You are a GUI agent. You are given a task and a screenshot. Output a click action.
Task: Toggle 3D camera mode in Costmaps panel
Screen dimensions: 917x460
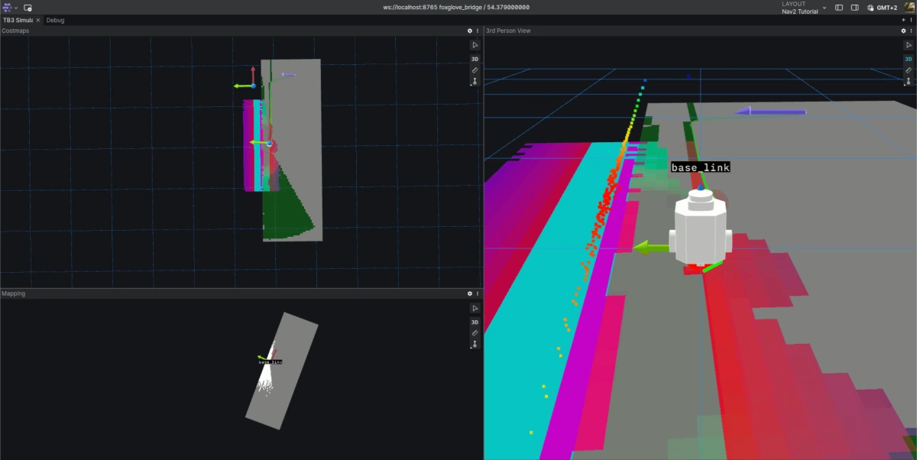click(x=475, y=59)
